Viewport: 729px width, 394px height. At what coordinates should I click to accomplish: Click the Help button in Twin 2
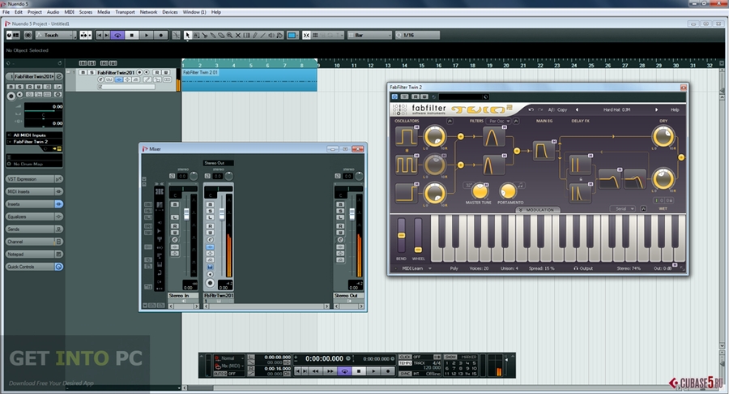point(675,109)
